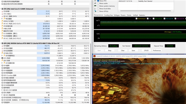
Task: Click the clock icon beside GPU频率
Action: pyautogui.click(x=2, y=66)
